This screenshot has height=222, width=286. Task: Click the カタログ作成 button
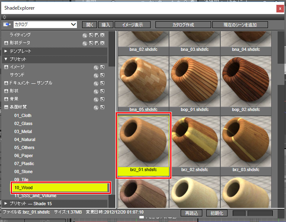pyautogui.click(x=183, y=25)
